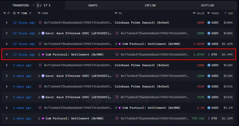Click the $4.99M USD amount
The width and height of the screenshot is (239, 126).
[227, 55]
